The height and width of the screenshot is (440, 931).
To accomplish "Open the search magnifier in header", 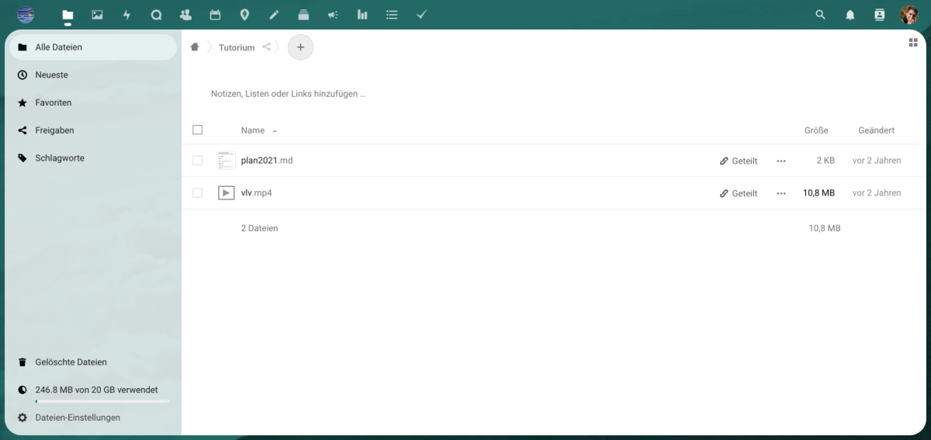I will 821,15.
